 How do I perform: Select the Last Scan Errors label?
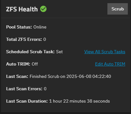click(24, 89)
